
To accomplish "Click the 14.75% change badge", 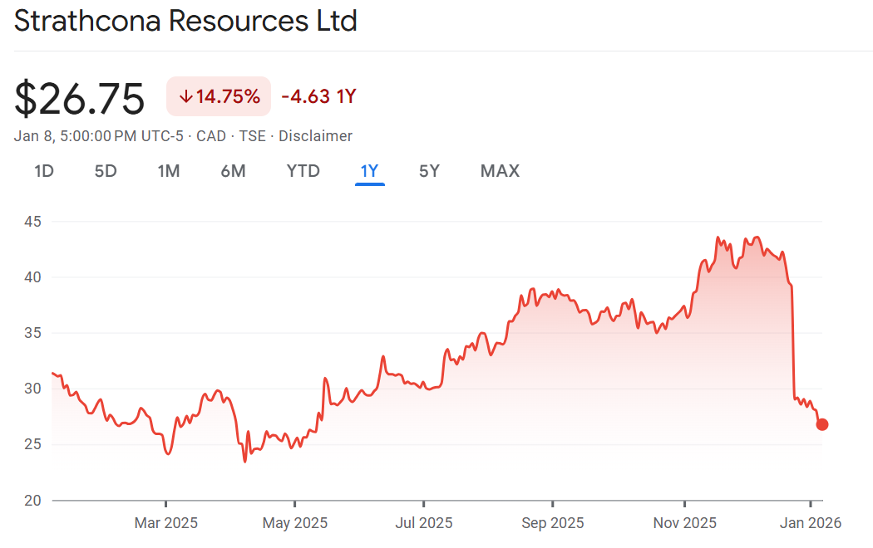I will click(x=219, y=96).
